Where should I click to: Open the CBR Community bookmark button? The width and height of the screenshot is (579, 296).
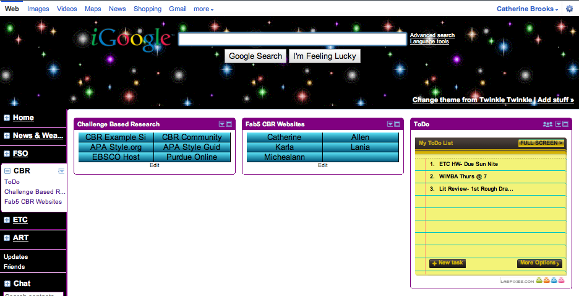click(192, 137)
